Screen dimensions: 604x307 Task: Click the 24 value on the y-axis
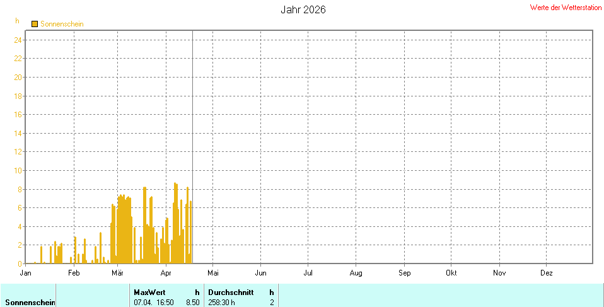click(18, 40)
